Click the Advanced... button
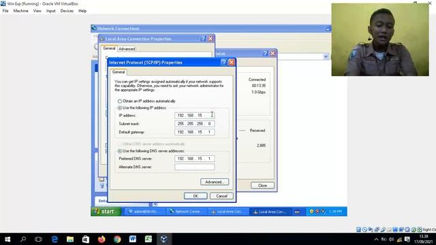 pyautogui.click(x=215, y=182)
